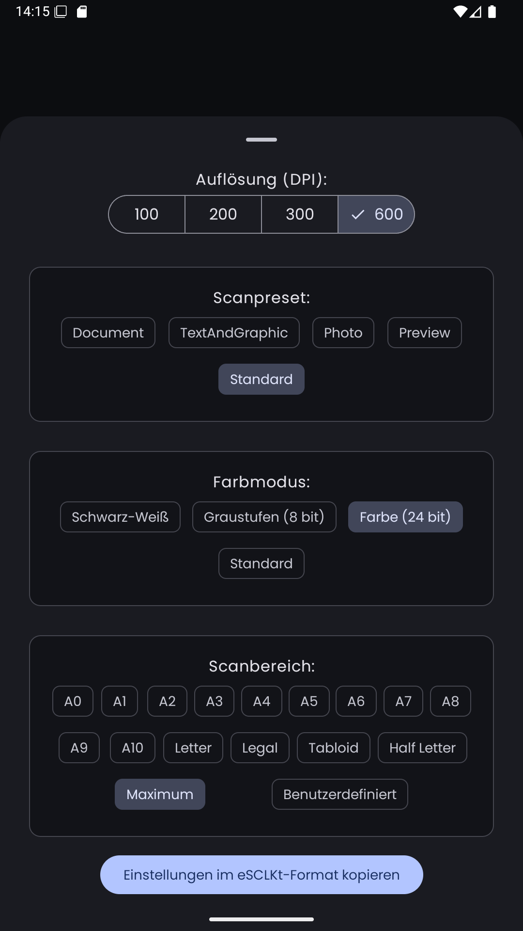
Task: Set scan area to A4
Action: click(261, 701)
